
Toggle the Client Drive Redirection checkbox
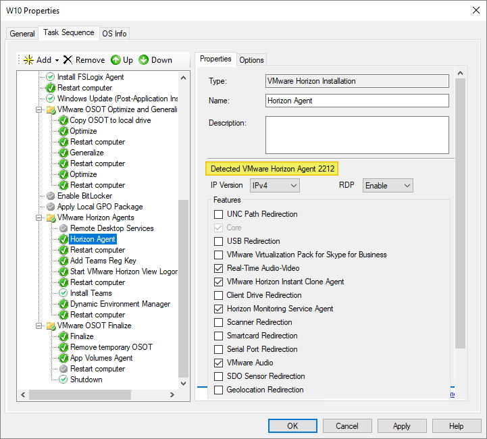coord(218,295)
